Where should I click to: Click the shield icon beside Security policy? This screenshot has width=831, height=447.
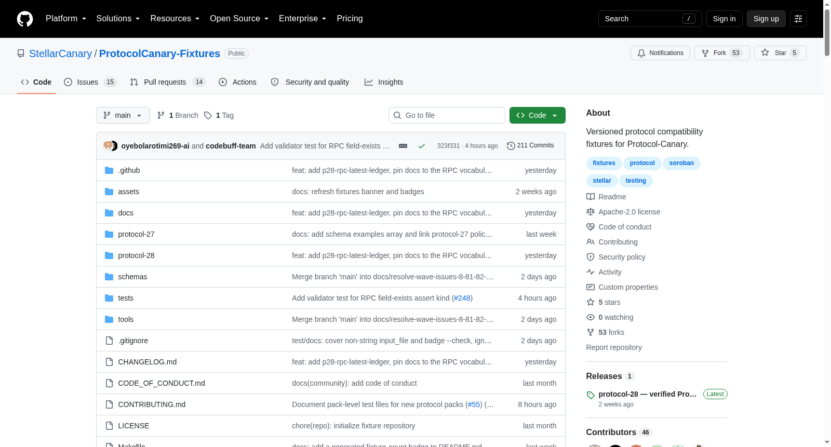click(x=591, y=257)
